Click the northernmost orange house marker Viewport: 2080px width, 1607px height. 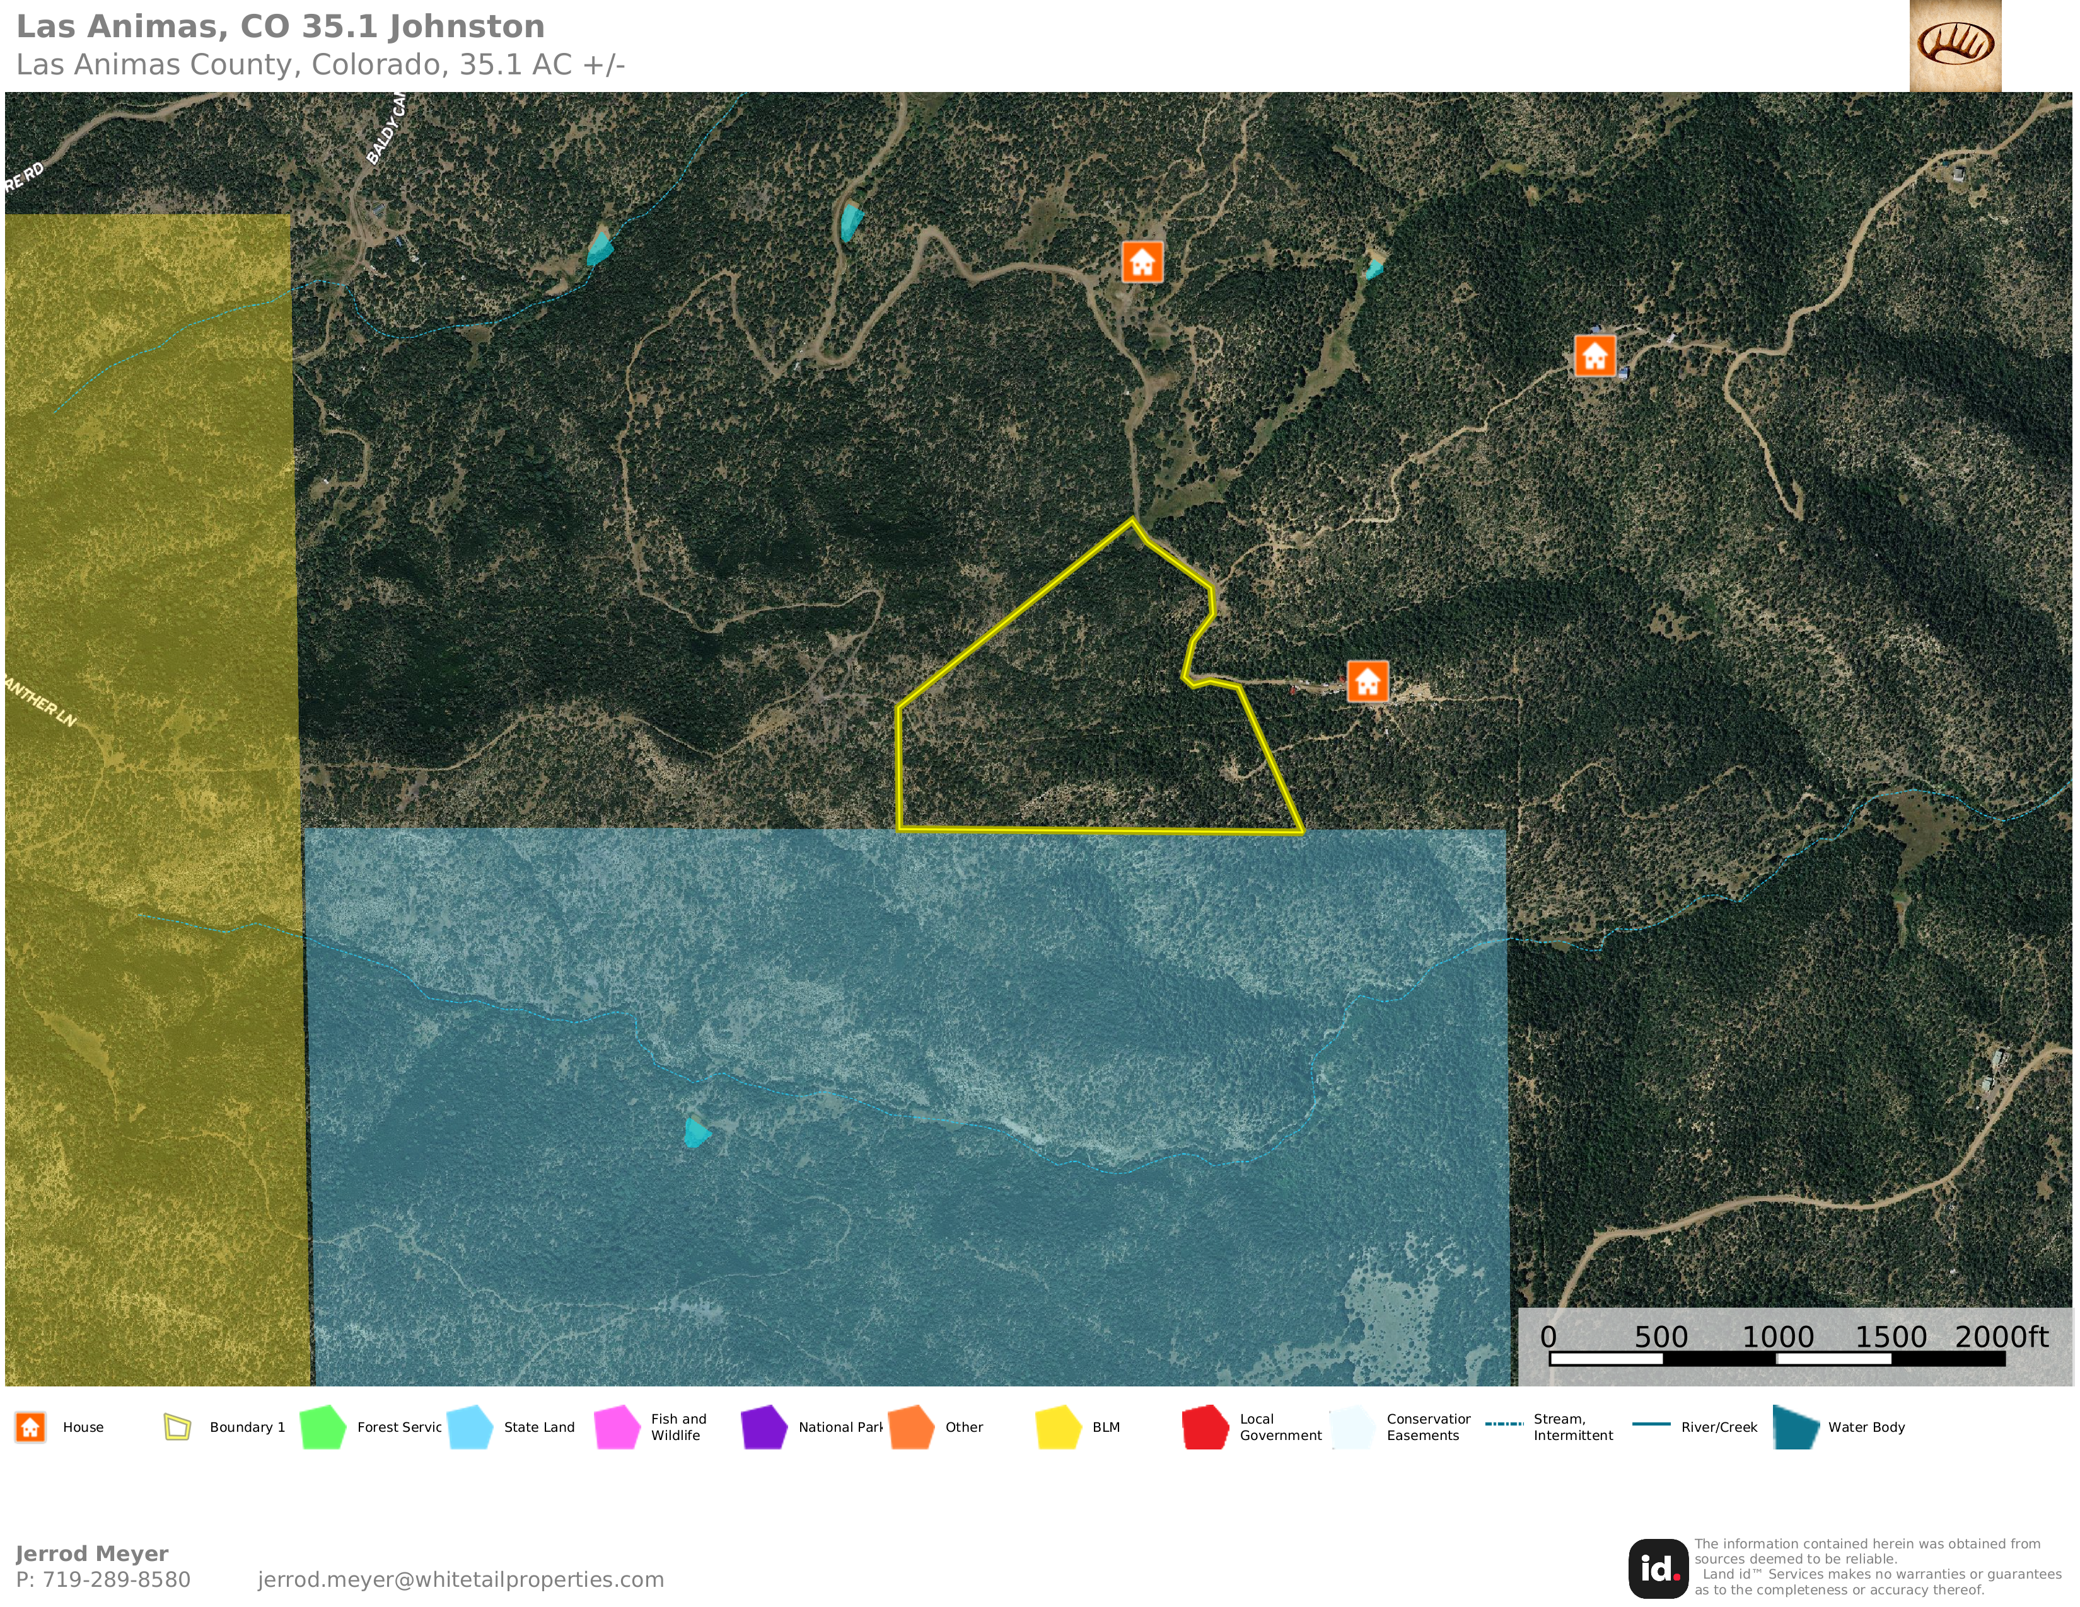pyautogui.click(x=1142, y=262)
